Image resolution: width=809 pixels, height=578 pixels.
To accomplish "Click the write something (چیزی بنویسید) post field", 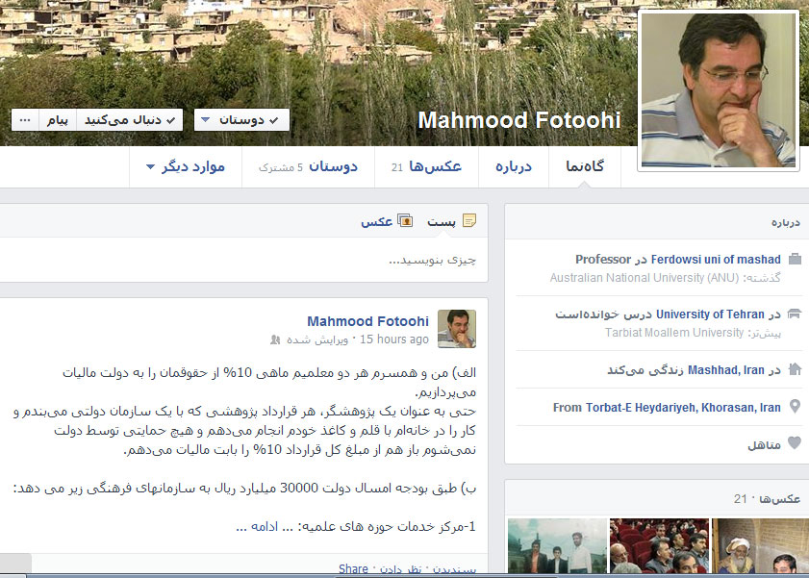I will click(243, 260).
